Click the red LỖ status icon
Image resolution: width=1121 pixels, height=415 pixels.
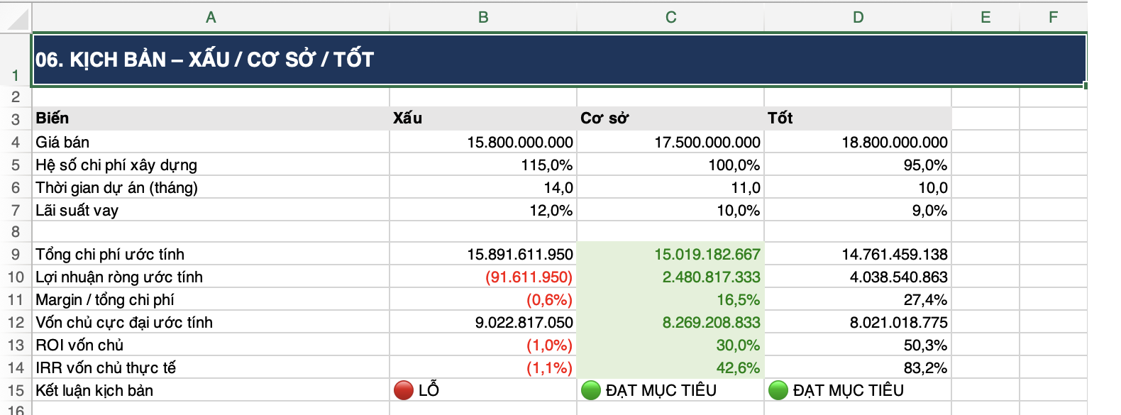click(404, 390)
